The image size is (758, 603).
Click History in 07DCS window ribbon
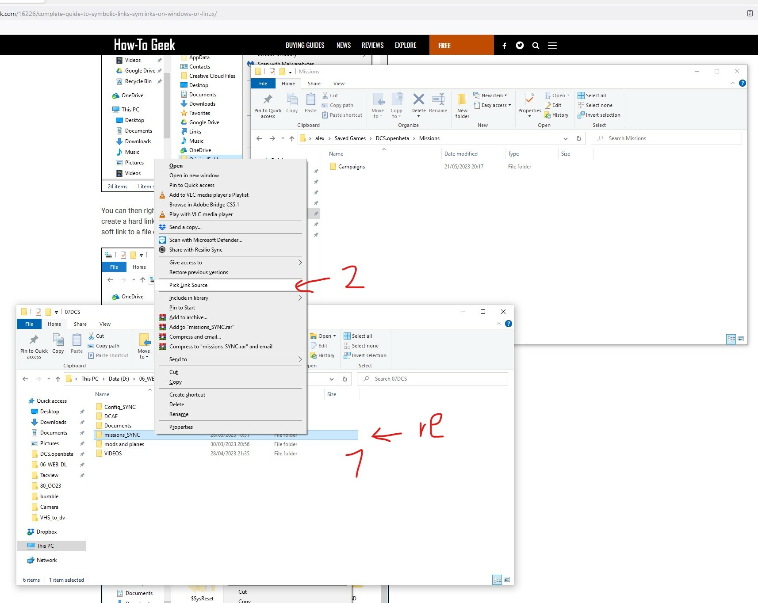click(322, 355)
